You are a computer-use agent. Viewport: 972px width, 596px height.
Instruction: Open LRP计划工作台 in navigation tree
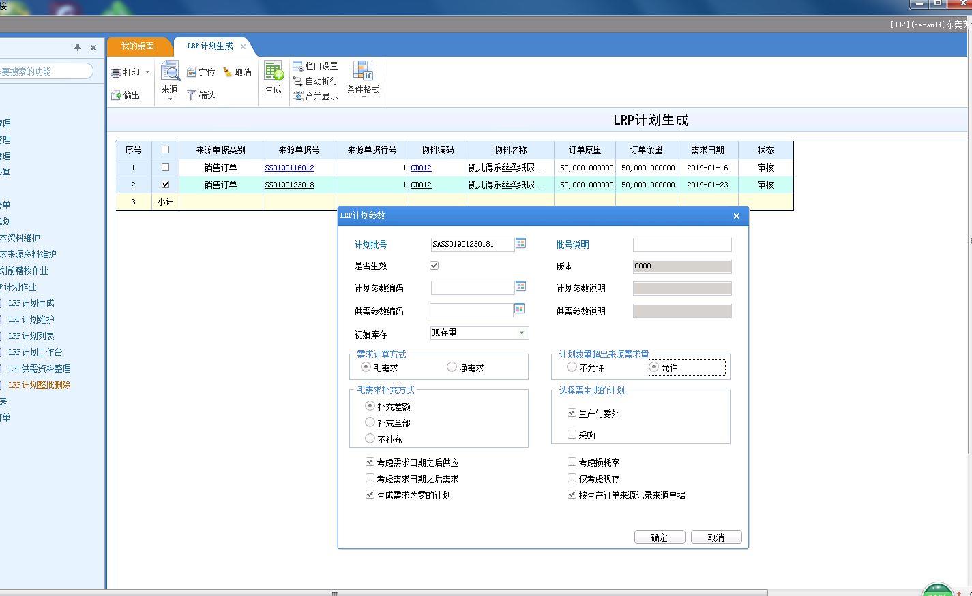click(35, 352)
